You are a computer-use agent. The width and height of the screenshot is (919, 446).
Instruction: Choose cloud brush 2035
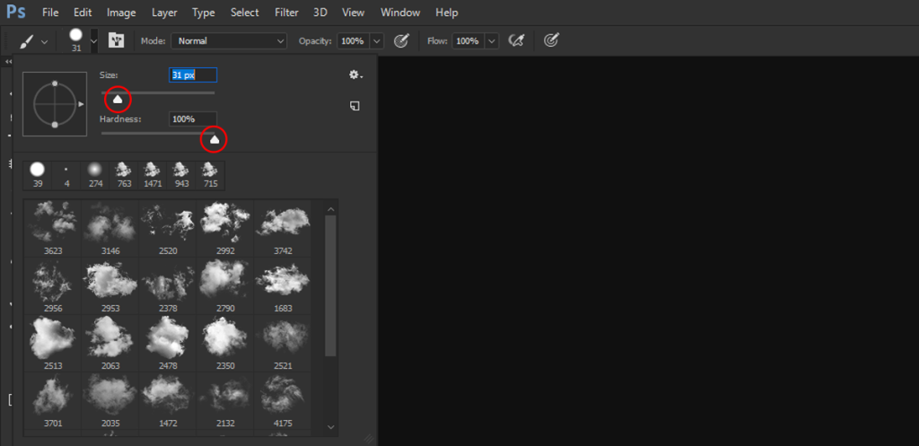coord(110,400)
